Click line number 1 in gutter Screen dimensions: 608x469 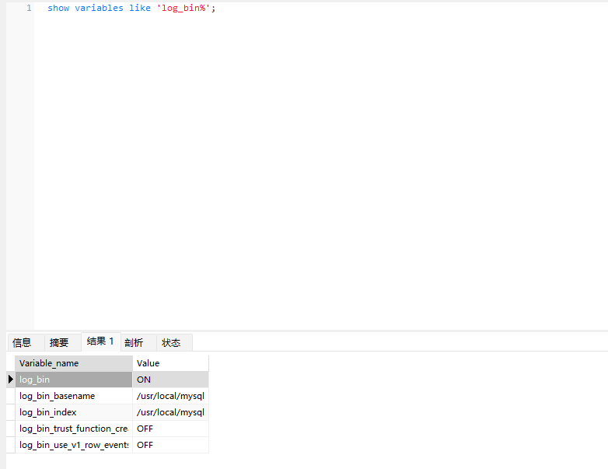click(x=29, y=8)
